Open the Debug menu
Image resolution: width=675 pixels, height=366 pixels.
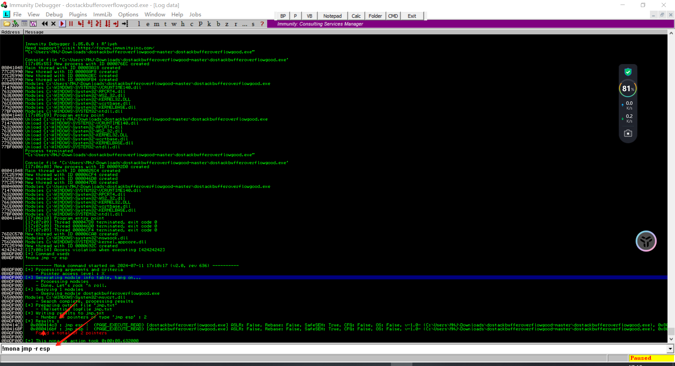coord(54,14)
